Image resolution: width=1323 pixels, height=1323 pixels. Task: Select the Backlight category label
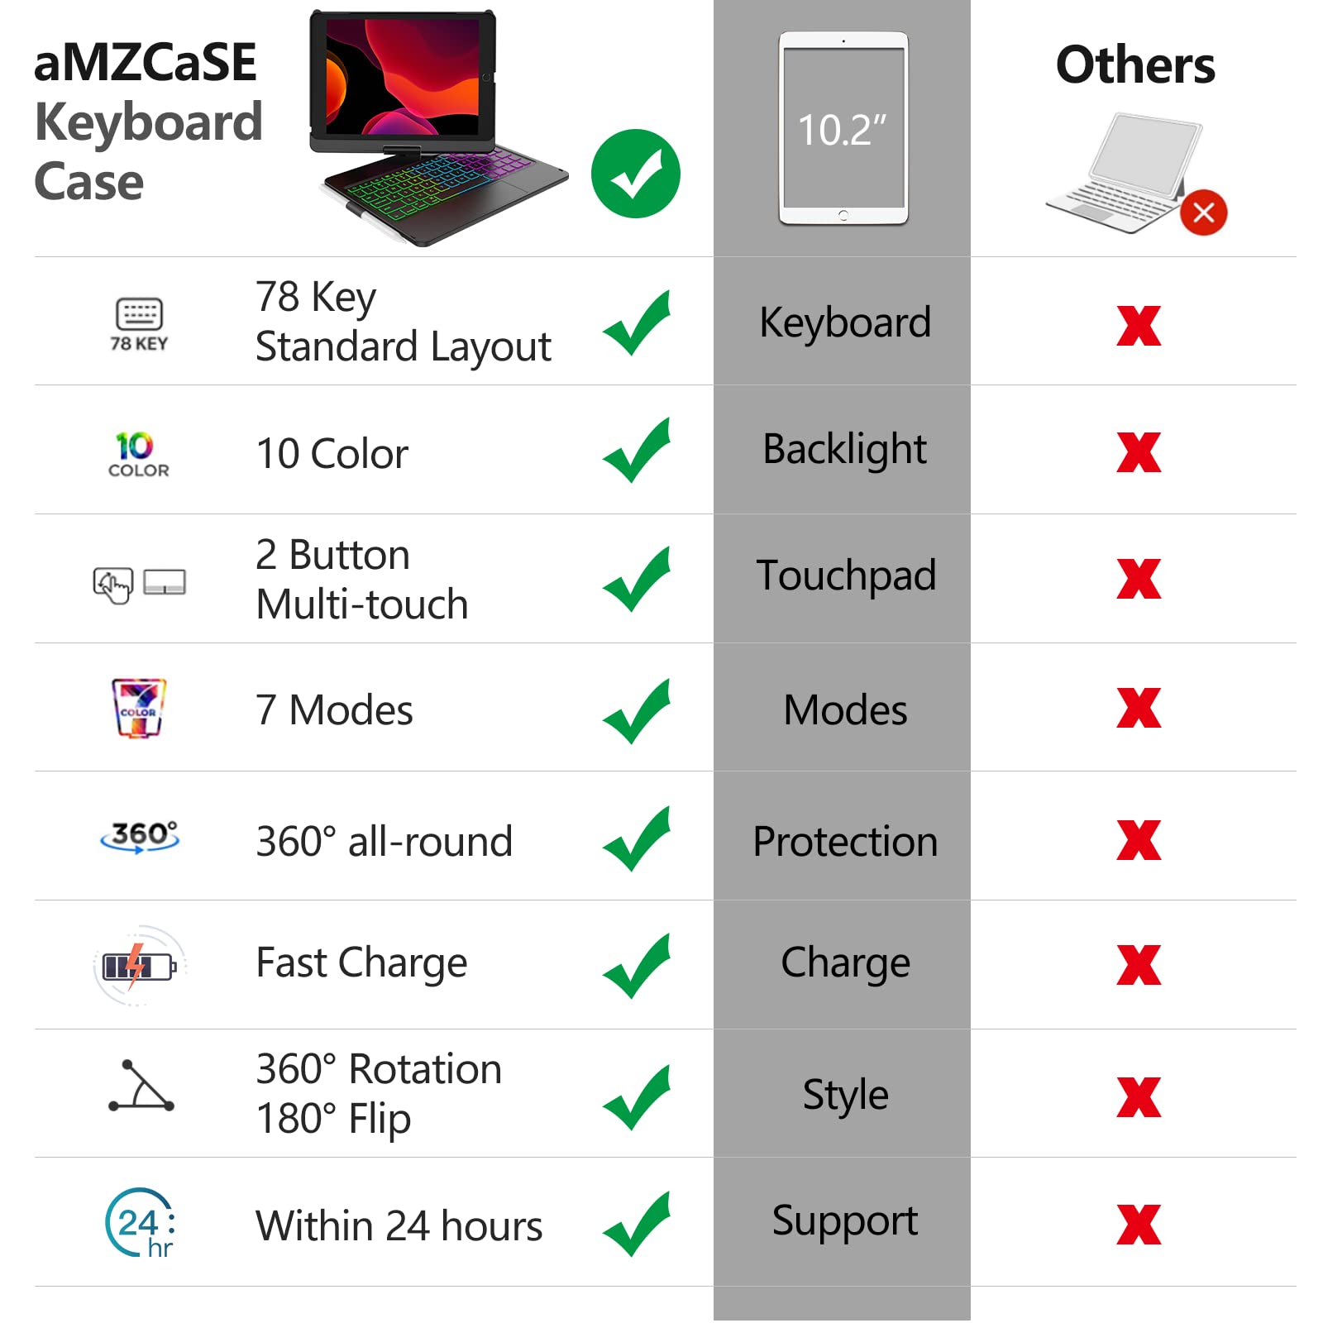[844, 450]
